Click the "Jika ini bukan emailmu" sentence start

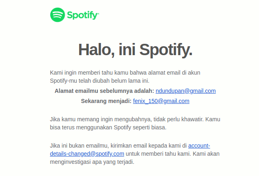point(79,146)
